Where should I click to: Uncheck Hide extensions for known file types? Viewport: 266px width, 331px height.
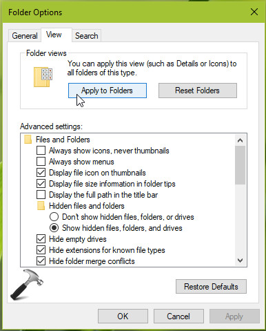[41, 250]
